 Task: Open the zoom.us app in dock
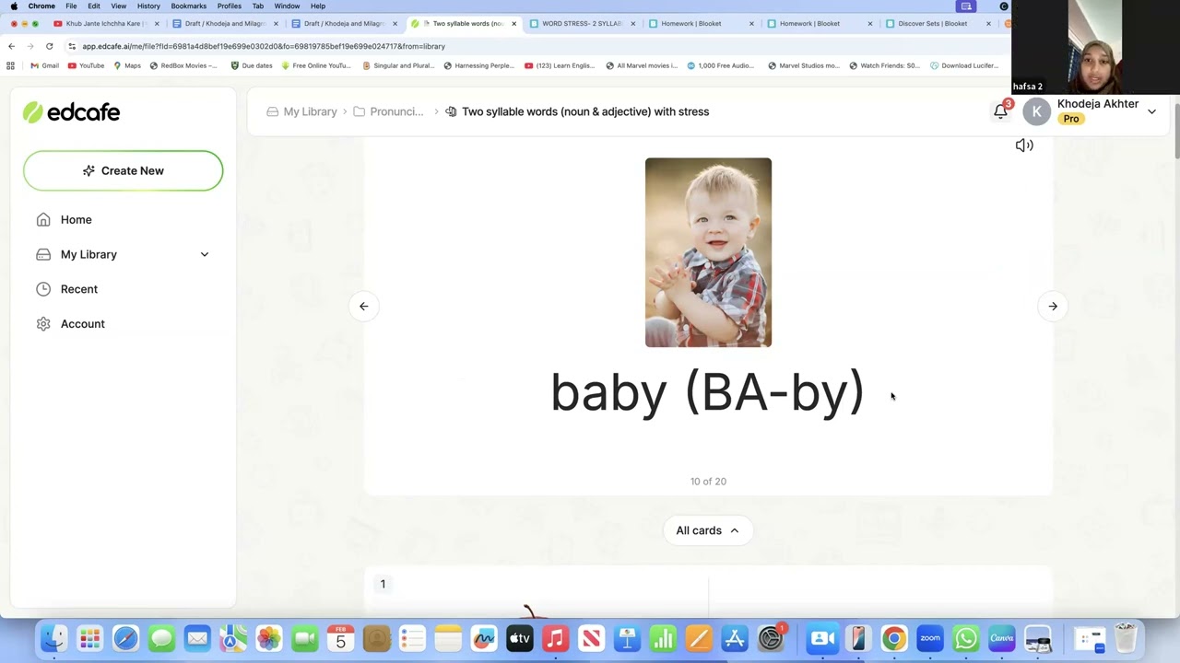930,638
